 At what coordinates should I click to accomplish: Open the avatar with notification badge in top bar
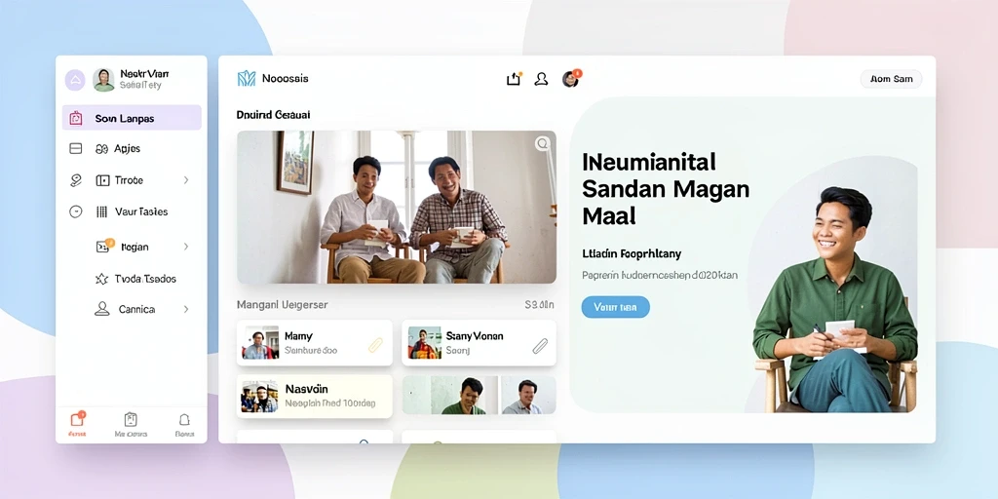click(571, 78)
